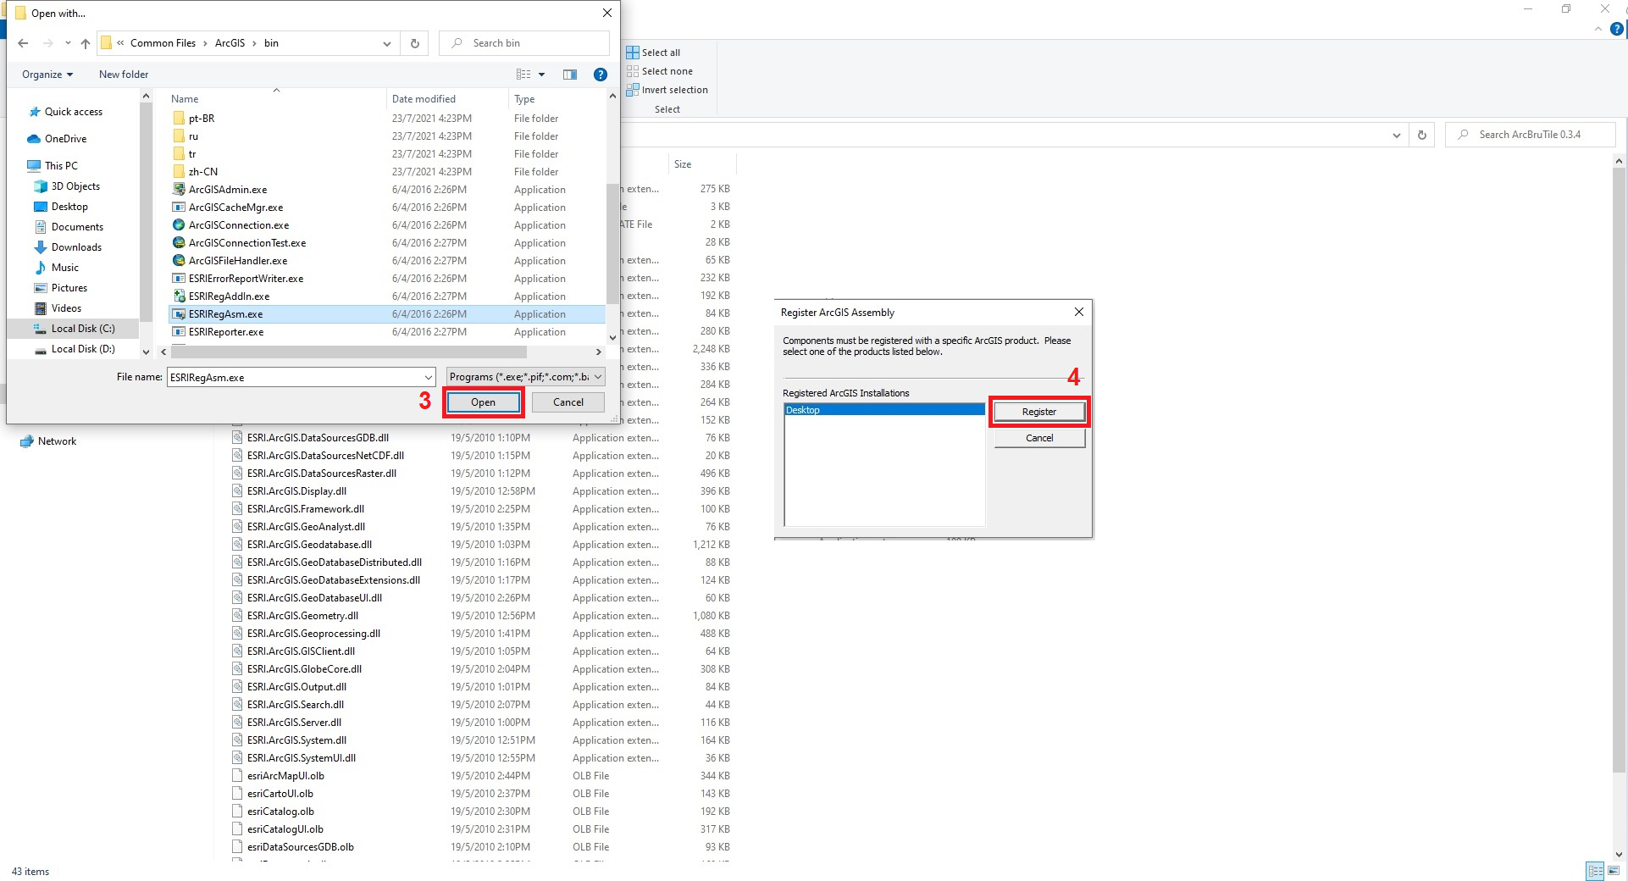Expand view options dropdown arrow
1628x881 pixels.
(x=542, y=75)
